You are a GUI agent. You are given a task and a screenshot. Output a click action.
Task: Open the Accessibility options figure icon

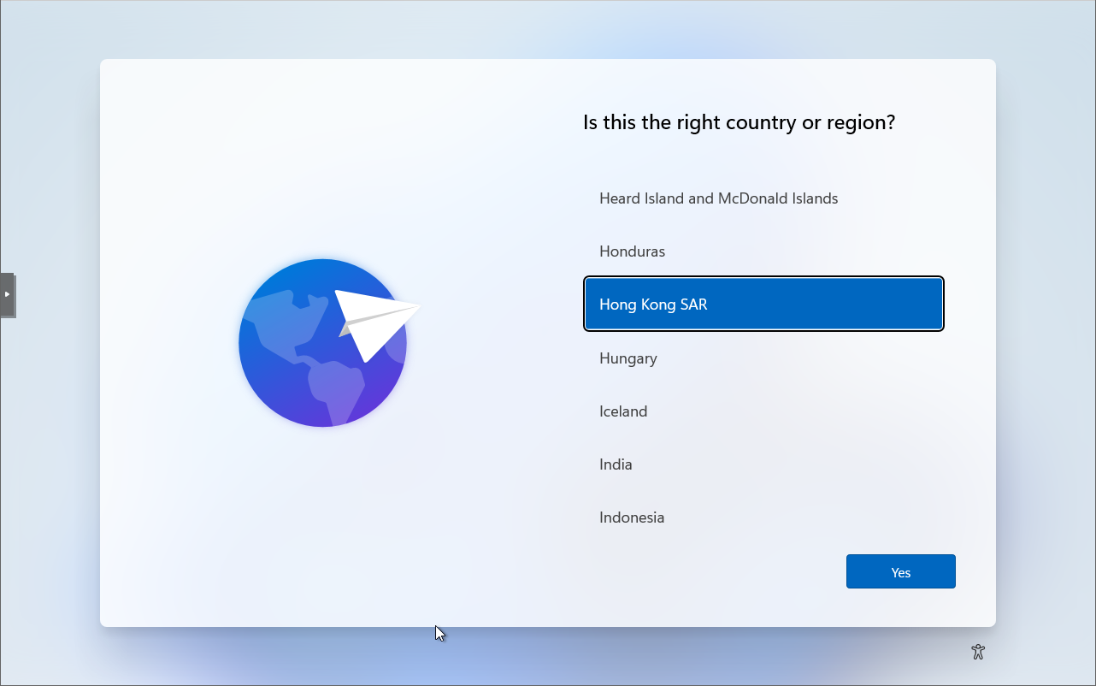pos(978,652)
